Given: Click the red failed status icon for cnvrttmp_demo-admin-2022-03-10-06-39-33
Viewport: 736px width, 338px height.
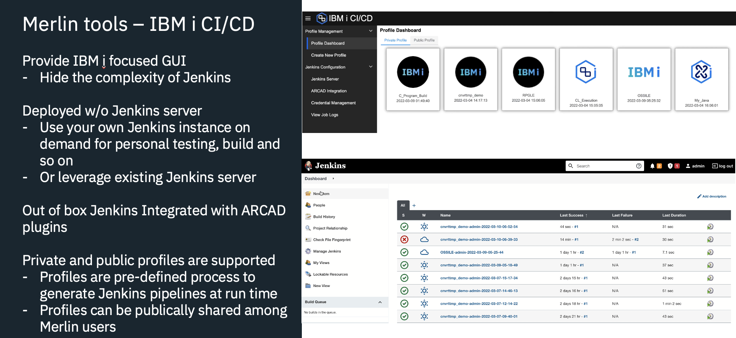Looking at the screenshot, I should (x=404, y=239).
